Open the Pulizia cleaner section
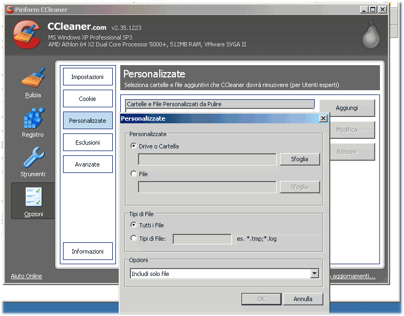 [33, 82]
